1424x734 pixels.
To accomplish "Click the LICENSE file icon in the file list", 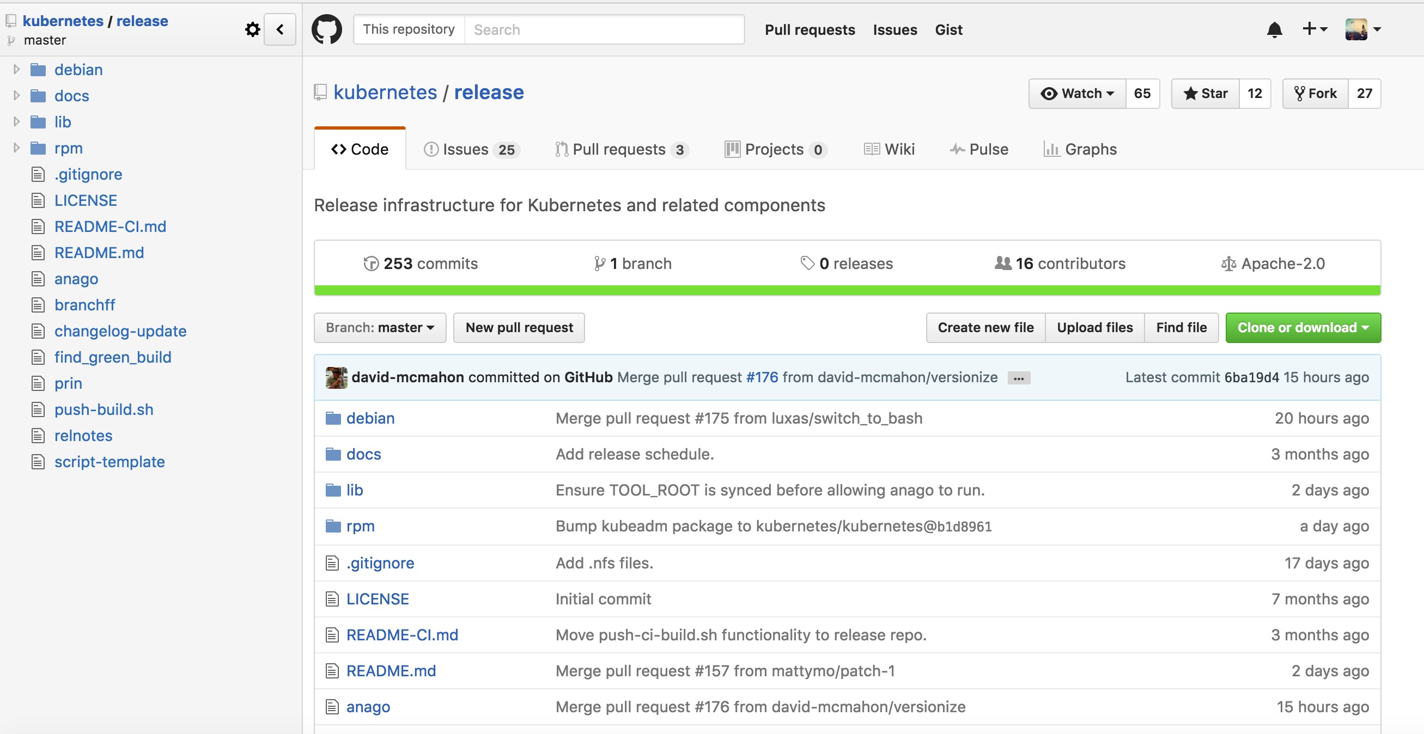I will click(332, 599).
